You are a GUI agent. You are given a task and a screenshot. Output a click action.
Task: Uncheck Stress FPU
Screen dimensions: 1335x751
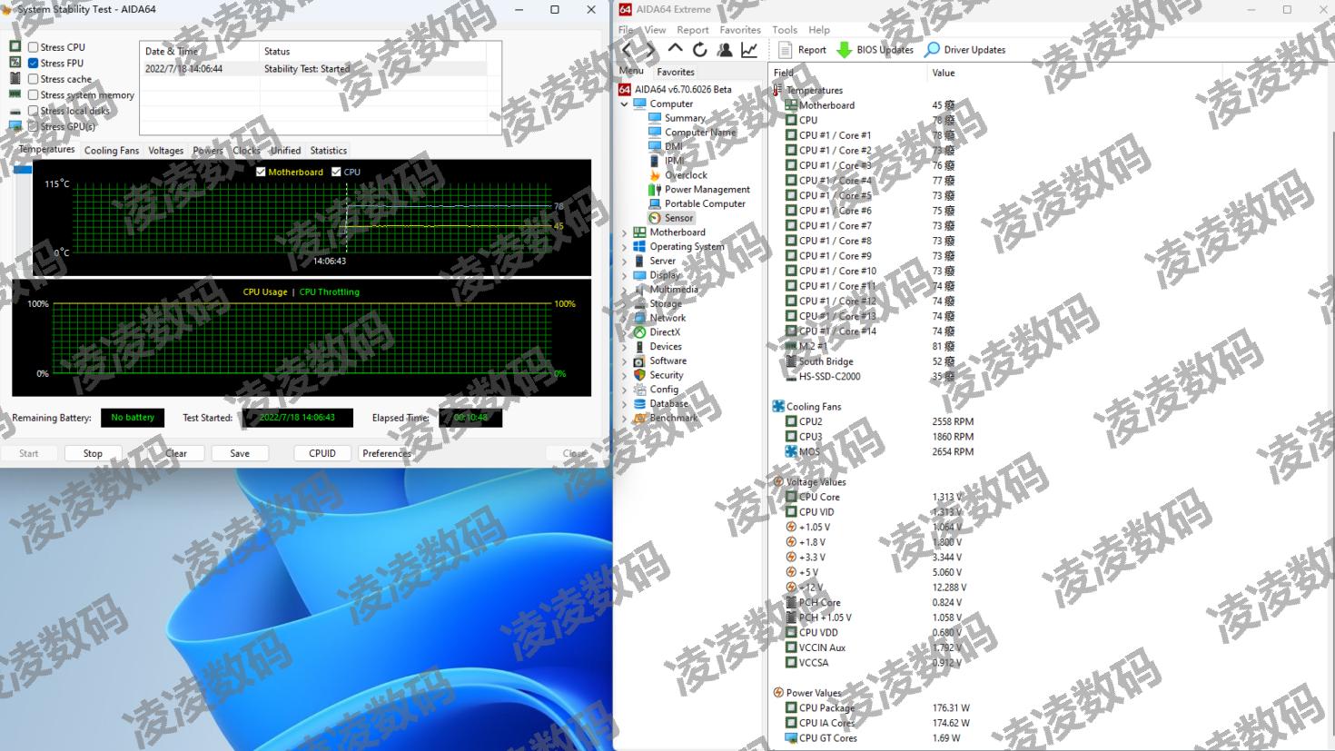coord(34,64)
